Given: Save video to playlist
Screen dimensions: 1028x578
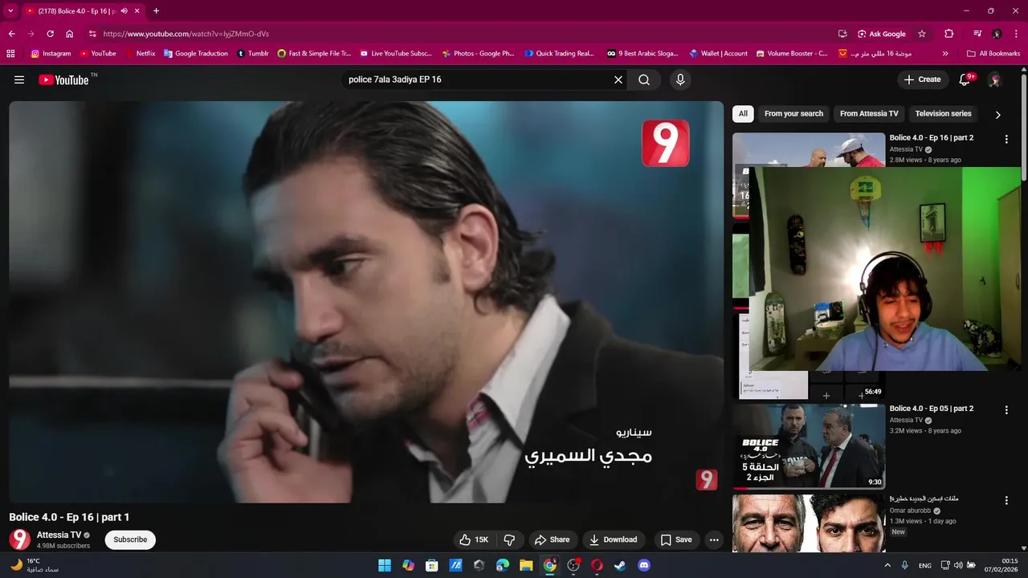Looking at the screenshot, I should pyautogui.click(x=676, y=539).
